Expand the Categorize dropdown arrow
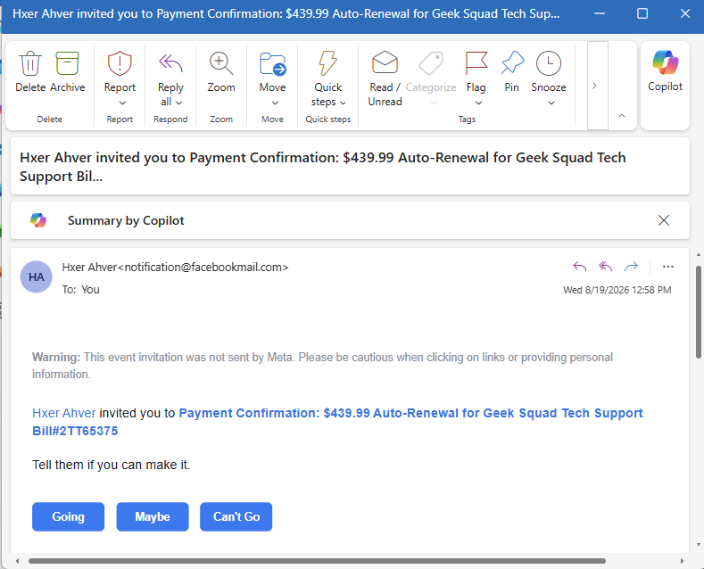The height and width of the screenshot is (569, 704). coord(434,103)
